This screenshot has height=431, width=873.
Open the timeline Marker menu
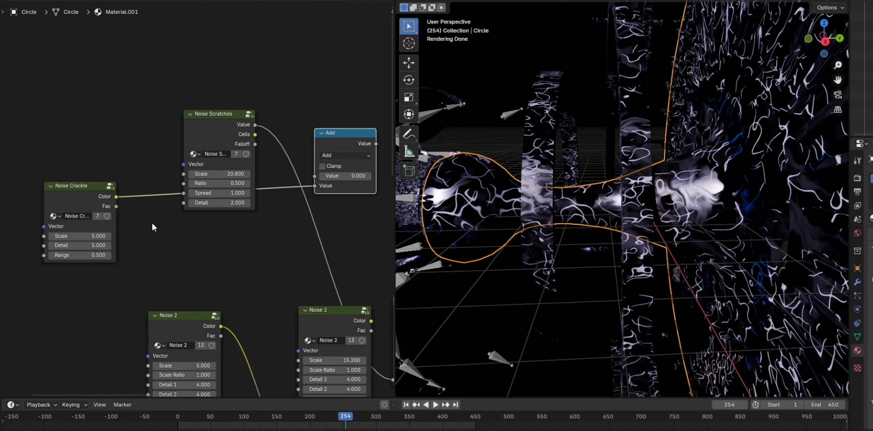point(122,405)
